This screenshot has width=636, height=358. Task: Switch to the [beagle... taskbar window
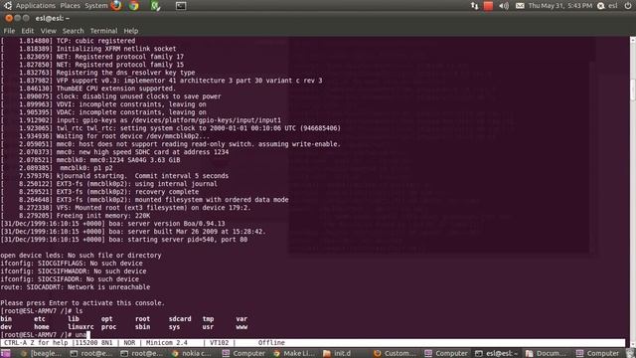41,353
